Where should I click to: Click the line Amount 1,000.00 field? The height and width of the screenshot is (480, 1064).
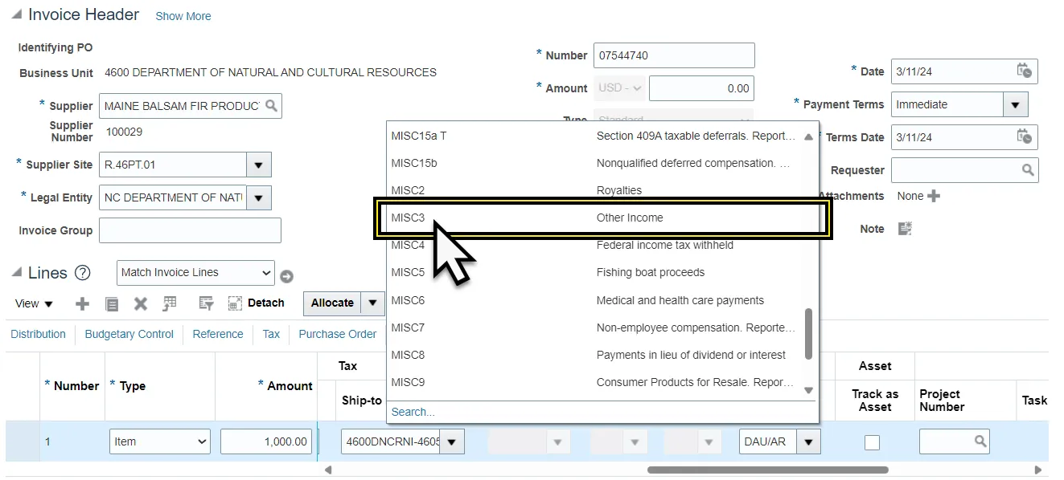coord(266,441)
